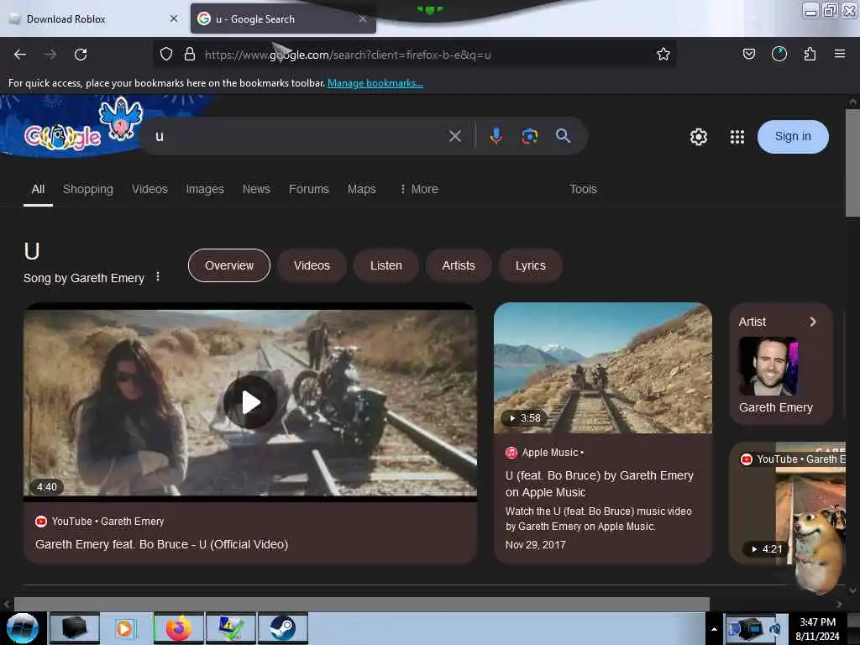This screenshot has width=860, height=645.
Task: Open more options beside Song by Gareth Emery
Action: point(158,276)
